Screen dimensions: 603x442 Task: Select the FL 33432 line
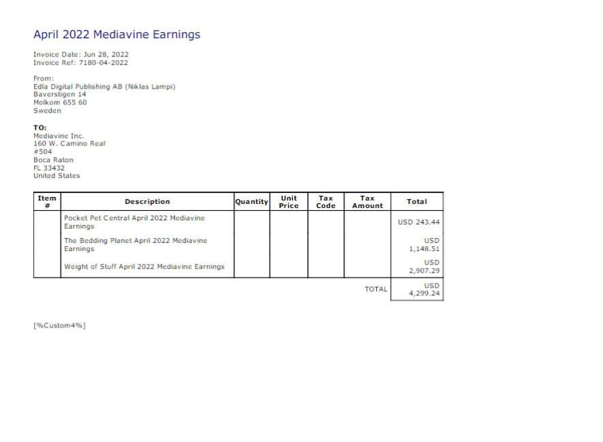49,168
